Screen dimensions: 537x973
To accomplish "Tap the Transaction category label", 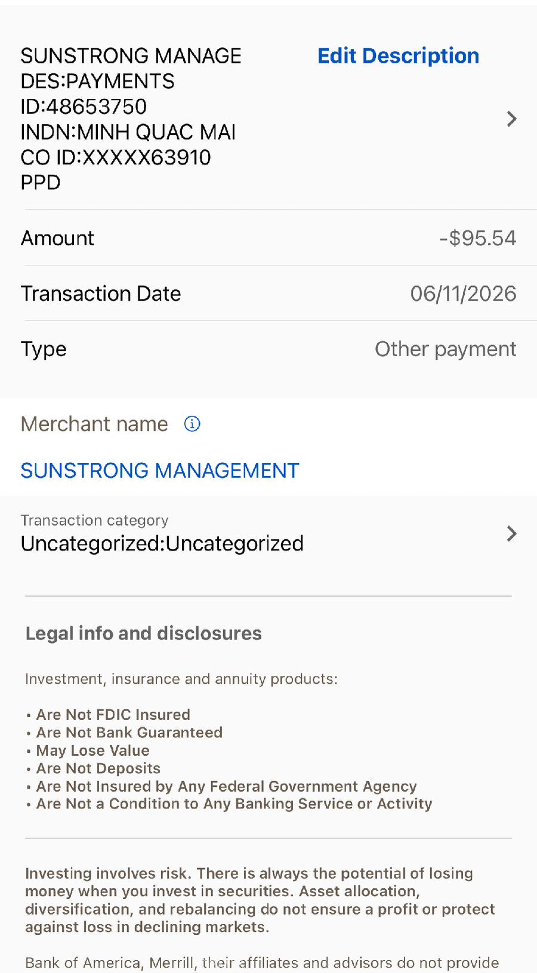I will (x=95, y=520).
